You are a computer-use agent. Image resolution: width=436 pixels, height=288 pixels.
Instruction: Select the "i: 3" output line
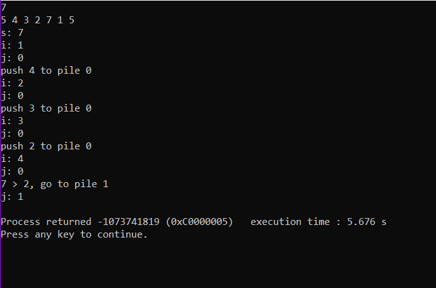pyautogui.click(x=13, y=121)
